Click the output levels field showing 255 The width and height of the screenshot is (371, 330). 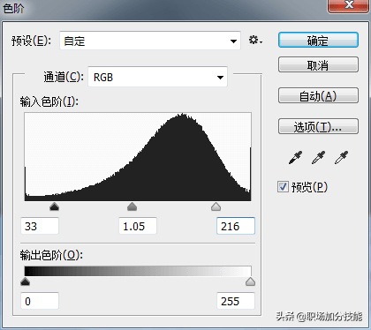point(236,301)
